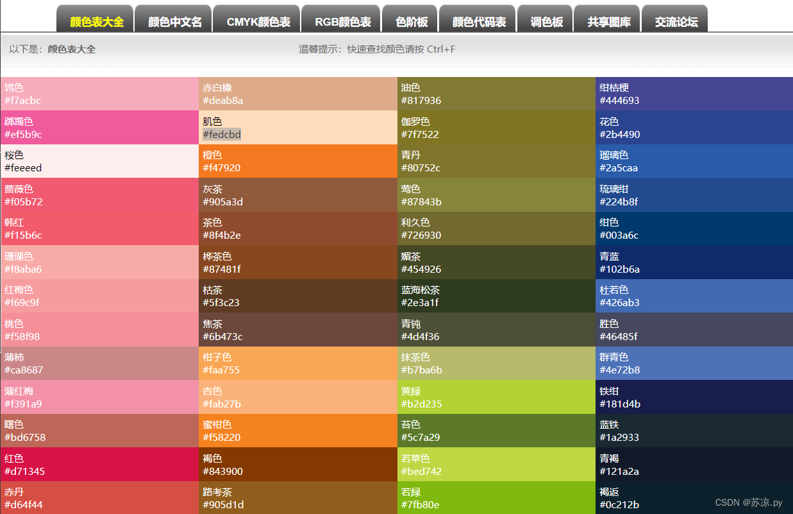The width and height of the screenshot is (793, 514).
Task: Pick the 青蓝 #102b6a swatch
Action: (694, 262)
